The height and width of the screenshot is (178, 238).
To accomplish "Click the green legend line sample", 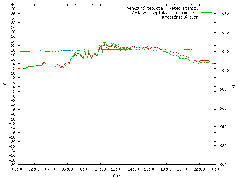I will [206, 13].
